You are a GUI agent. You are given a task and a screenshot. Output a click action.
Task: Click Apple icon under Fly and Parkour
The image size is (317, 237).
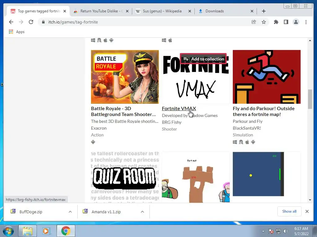pyautogui.click(x=247, y=142)
